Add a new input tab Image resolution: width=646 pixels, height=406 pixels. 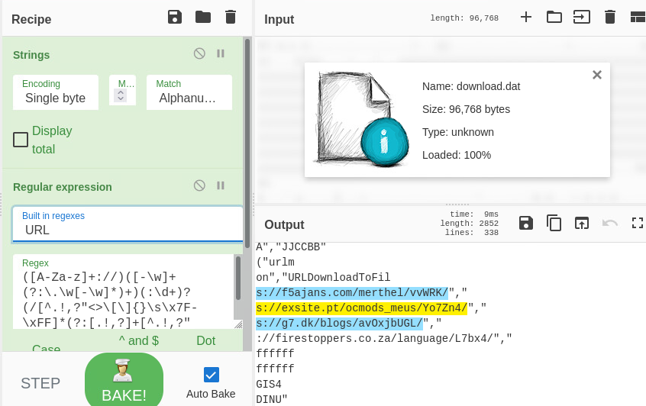[526, 17]
